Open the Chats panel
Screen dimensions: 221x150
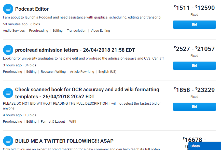[x=205, y=146]
